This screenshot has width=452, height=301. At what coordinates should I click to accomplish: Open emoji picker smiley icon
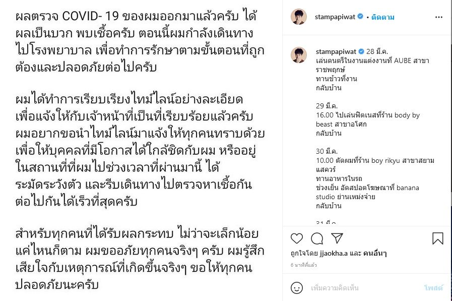point(297,288)
